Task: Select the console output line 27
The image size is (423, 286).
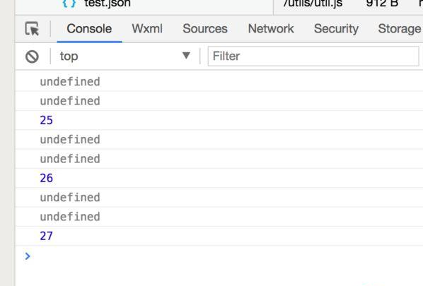Action: click(46, 236)
